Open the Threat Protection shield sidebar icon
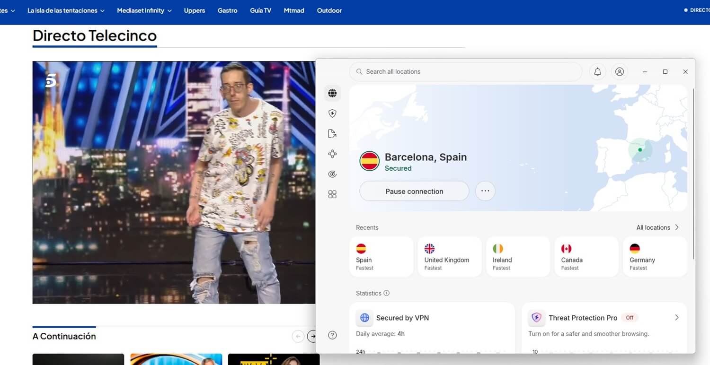The image size is (710, 365). click(332, 113)
